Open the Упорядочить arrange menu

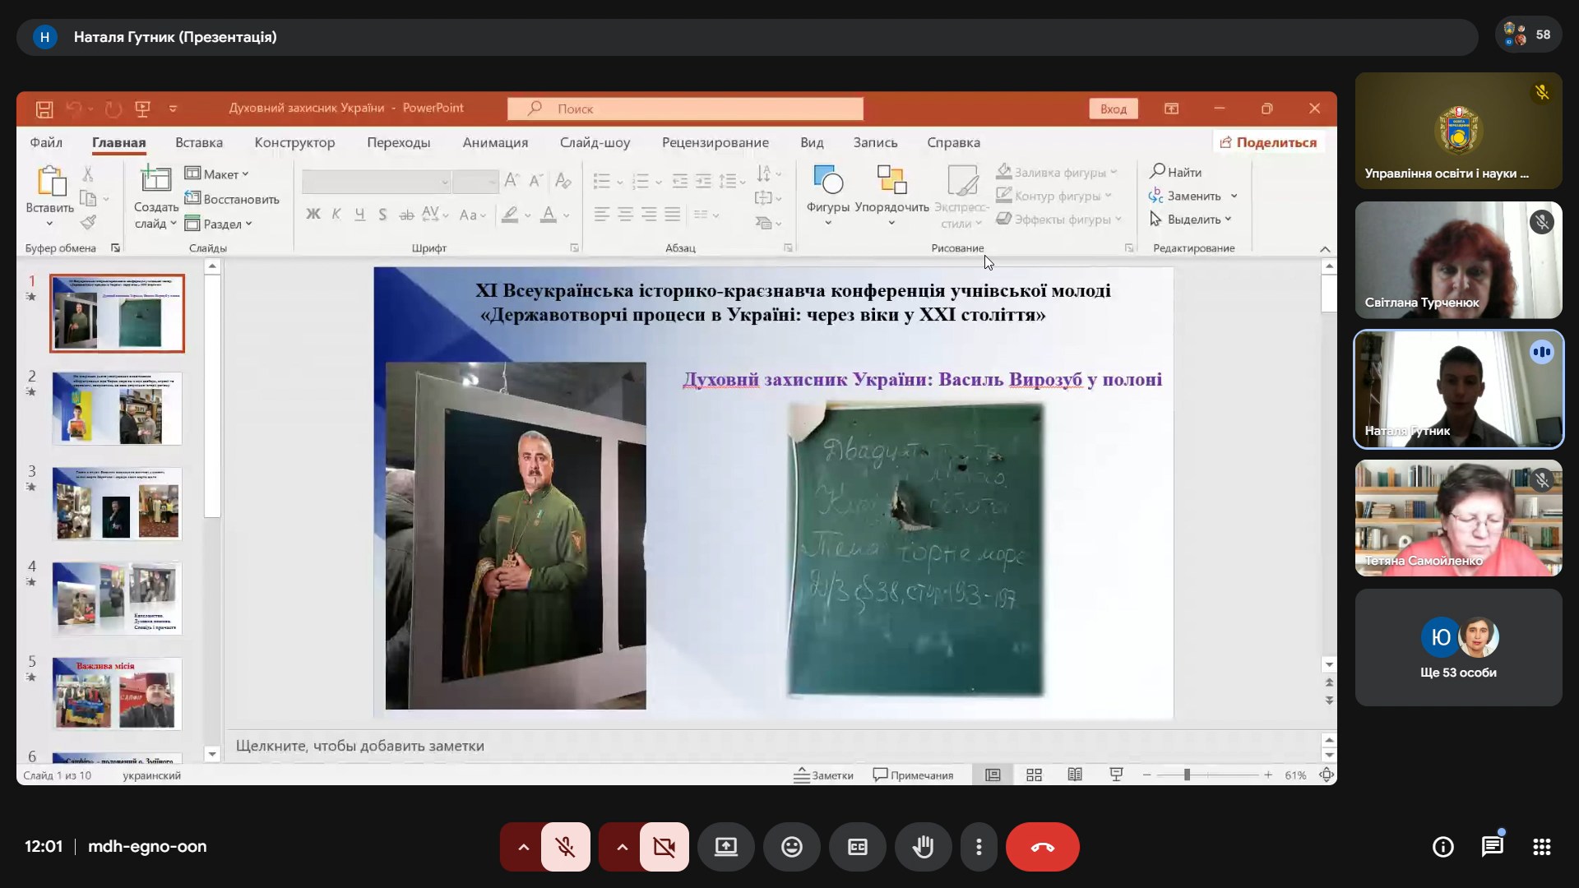coord(891,194)
